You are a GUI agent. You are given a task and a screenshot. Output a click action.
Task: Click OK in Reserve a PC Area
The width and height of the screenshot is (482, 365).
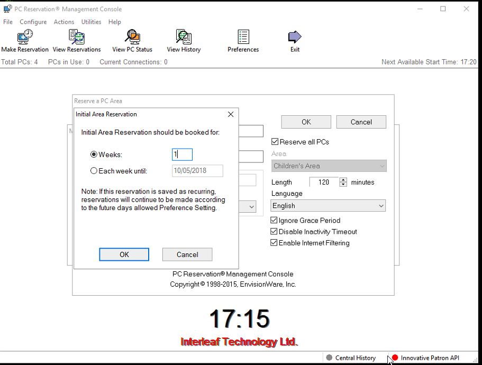coord(306,122)
